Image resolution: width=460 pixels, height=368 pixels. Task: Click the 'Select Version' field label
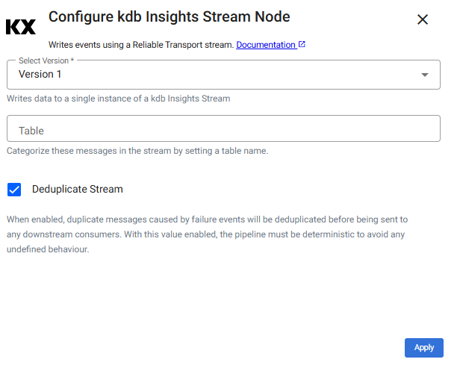click(x=43, y=60)
